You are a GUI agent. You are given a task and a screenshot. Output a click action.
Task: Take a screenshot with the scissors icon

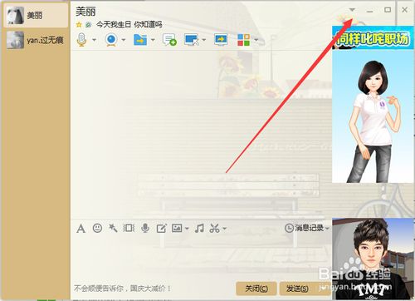pos(214,228)
